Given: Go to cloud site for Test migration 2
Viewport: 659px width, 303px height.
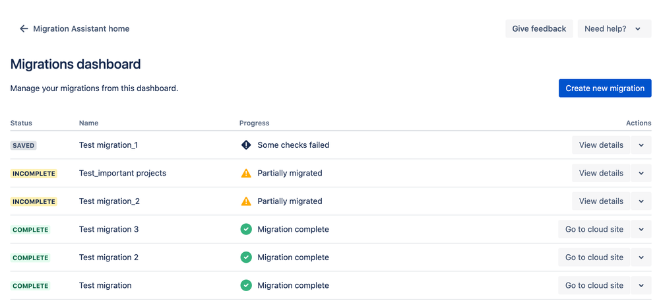Looking at the screenshot, I should (594, 257).
